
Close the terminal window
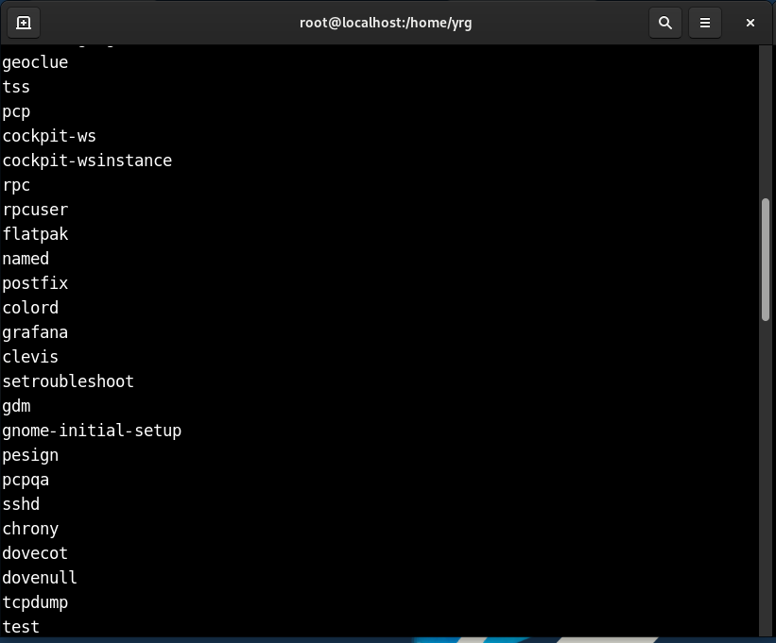click(750, 23)
